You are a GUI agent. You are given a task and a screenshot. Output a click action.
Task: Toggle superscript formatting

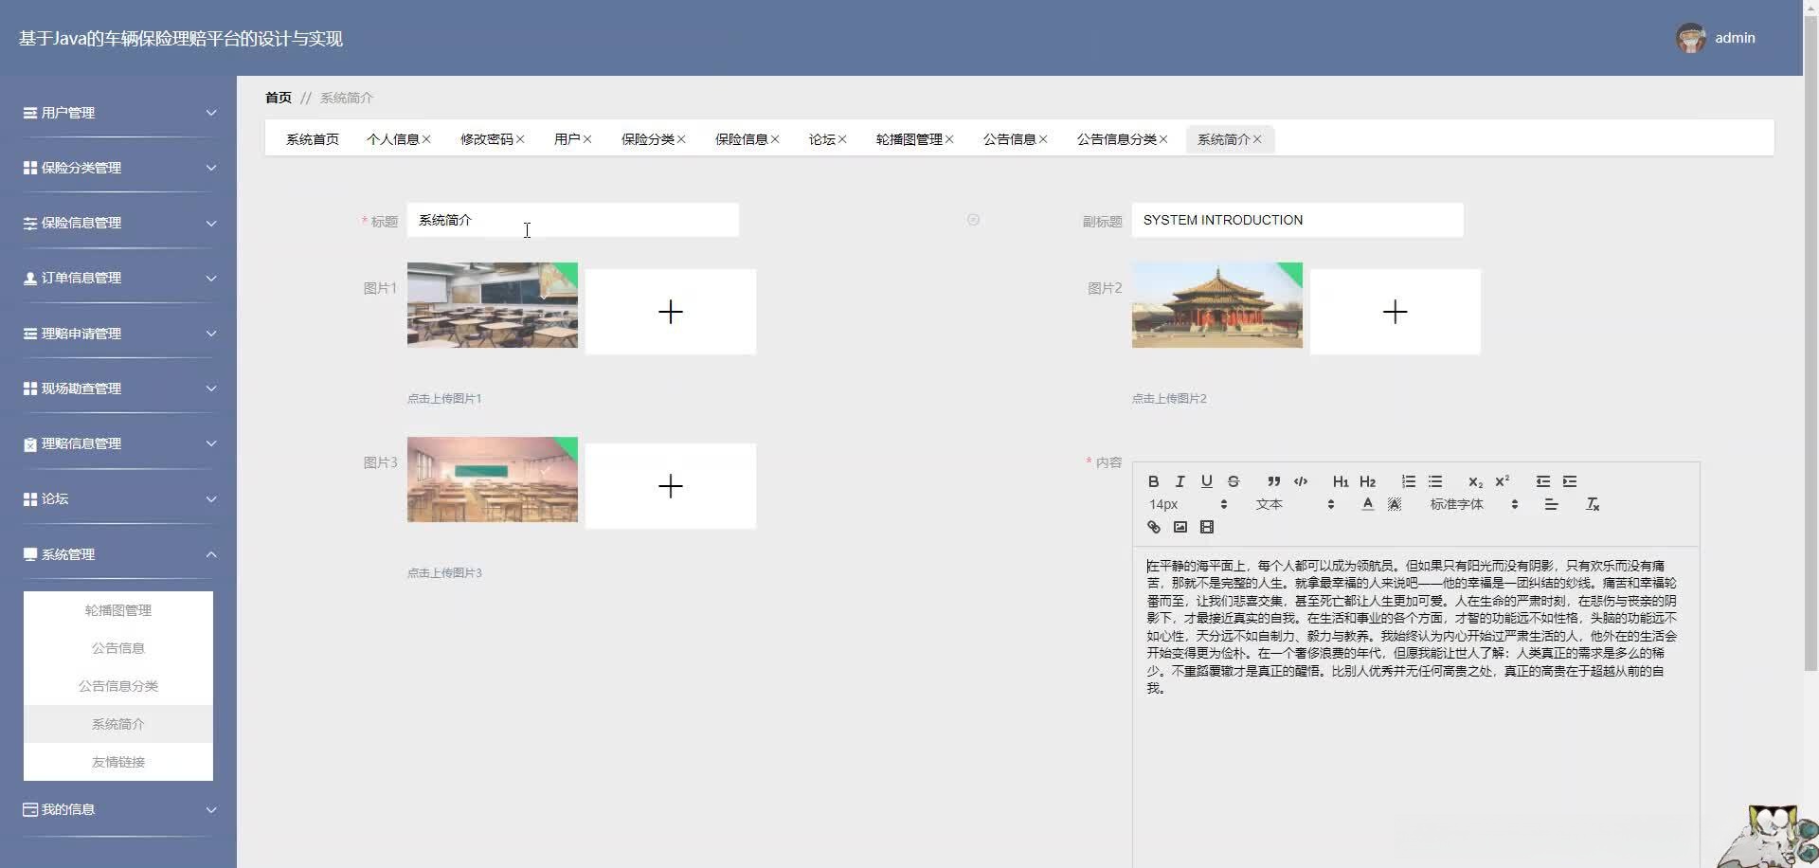click(x=1502, y=481)
